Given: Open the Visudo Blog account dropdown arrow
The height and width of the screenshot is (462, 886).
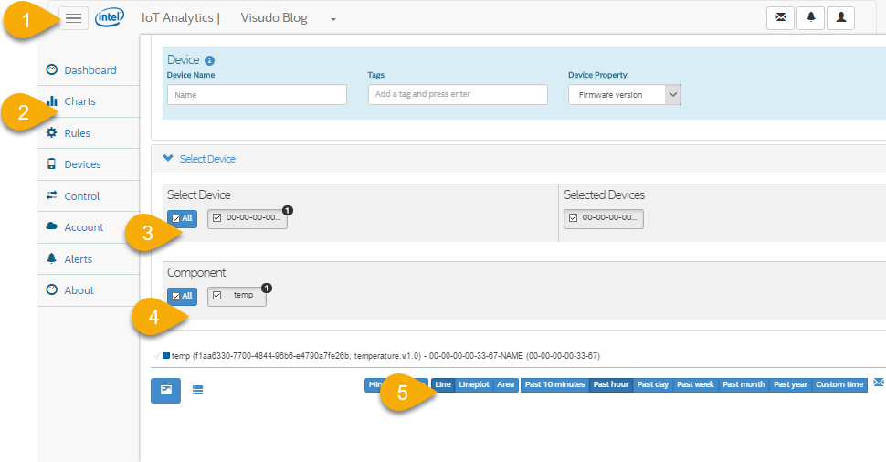Looking at the screenshot, I should click(x=333, y=19).
